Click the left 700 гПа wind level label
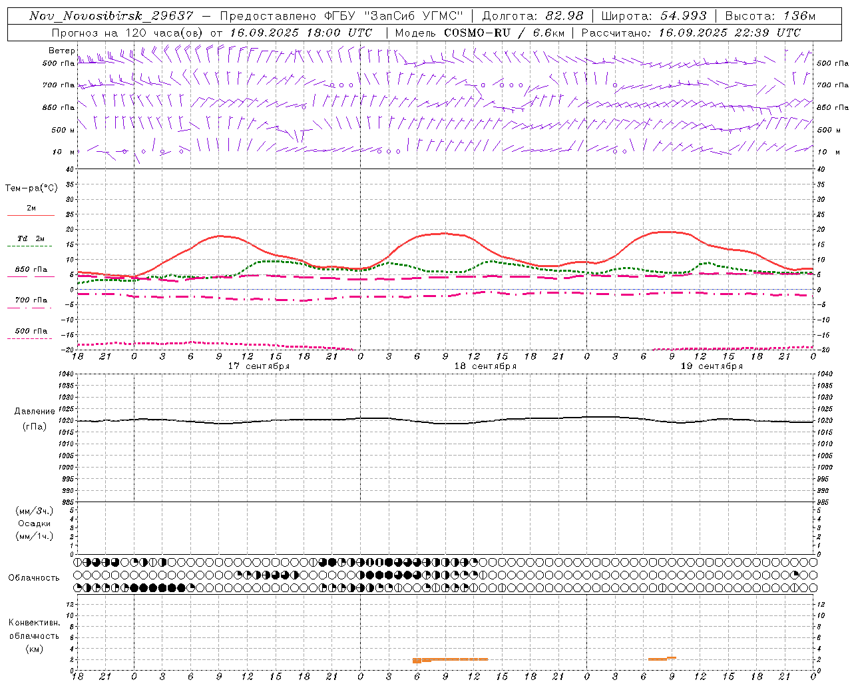The image size is (852, 682). click(59, 85)
